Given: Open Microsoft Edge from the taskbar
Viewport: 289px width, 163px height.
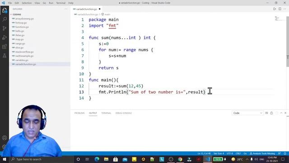Looking at the screenshot, I should click(x=97, y=159).
